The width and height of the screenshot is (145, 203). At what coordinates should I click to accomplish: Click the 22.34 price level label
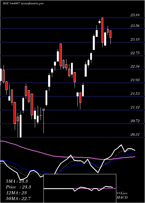point(135,66)
